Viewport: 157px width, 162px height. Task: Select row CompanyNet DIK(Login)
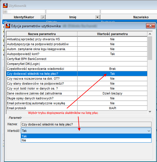point(77,64)
